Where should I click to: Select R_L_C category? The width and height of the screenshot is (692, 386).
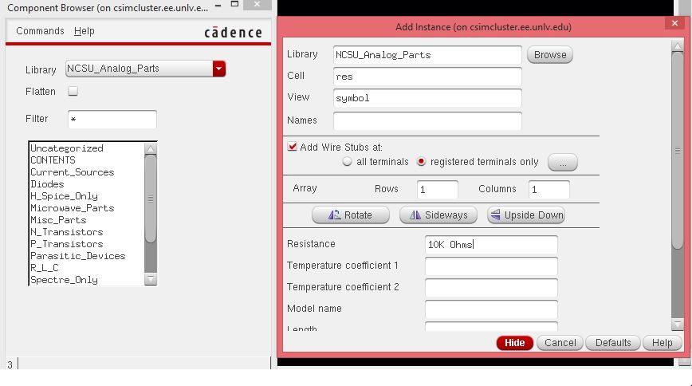point(44,268)
